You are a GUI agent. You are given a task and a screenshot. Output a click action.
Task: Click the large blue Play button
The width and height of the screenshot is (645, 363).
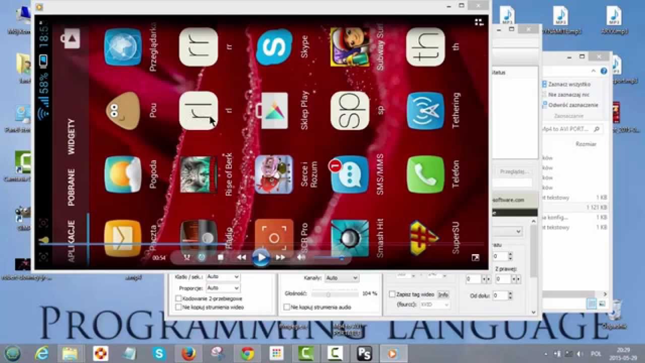[x=261, y=257]
